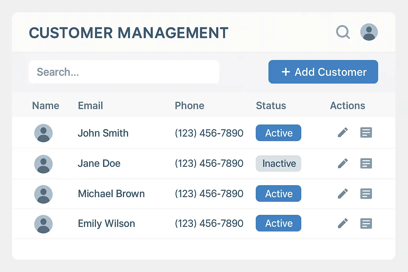Screen dimensions: 408x272
Task: Click the search magnifier icon in header
Action: (343, 32)
